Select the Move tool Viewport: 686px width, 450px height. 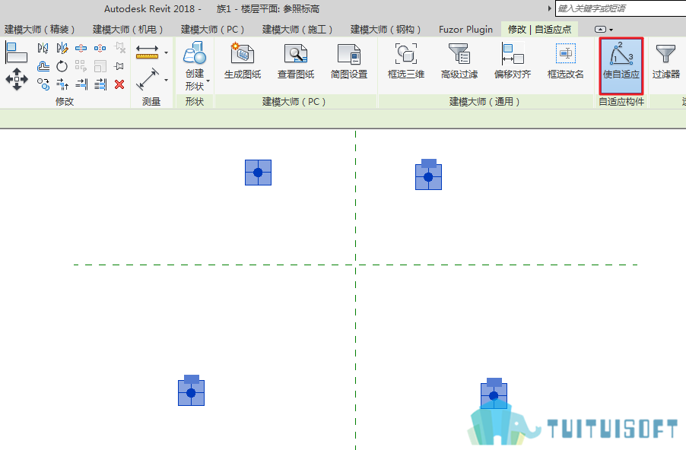point(17,79)
